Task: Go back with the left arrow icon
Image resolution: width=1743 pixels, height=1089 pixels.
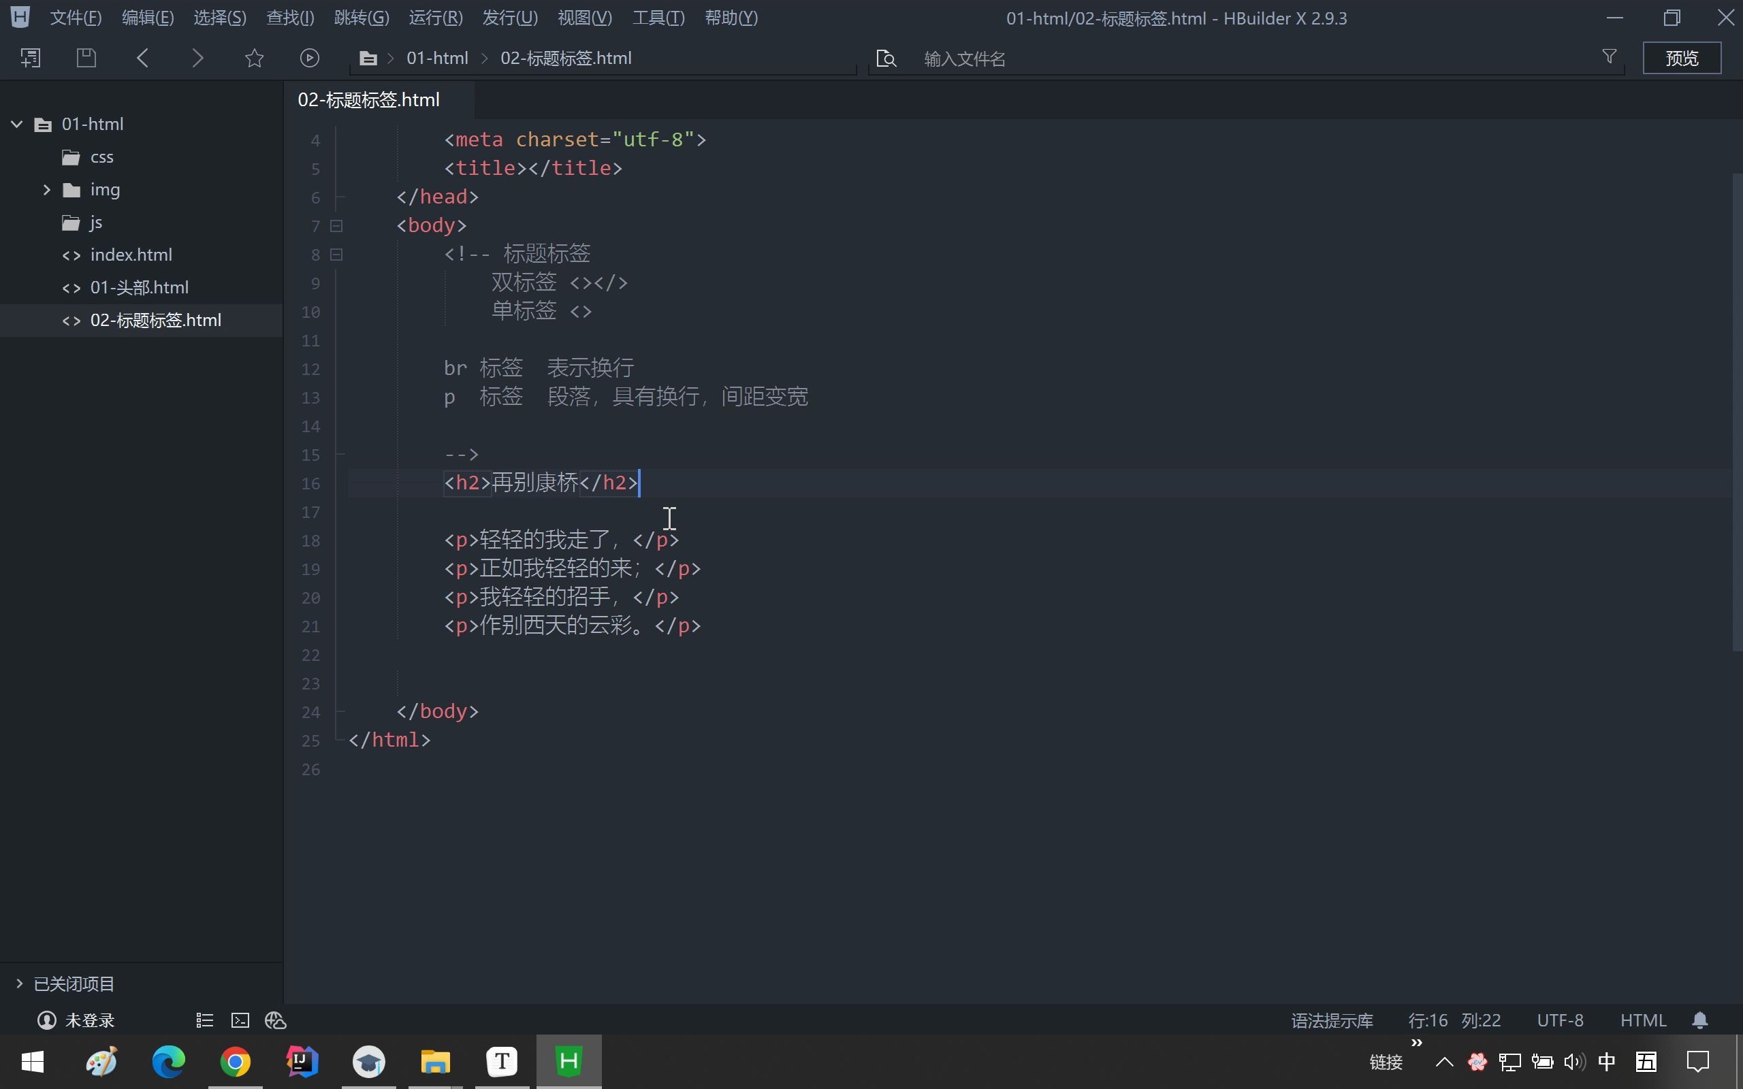Action: click(x=142, y=58)
